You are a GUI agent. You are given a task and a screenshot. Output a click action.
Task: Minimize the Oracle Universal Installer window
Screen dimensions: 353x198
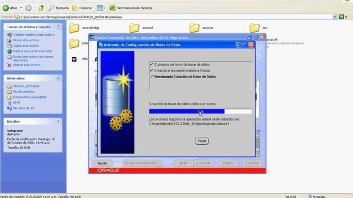pos(249,37)
